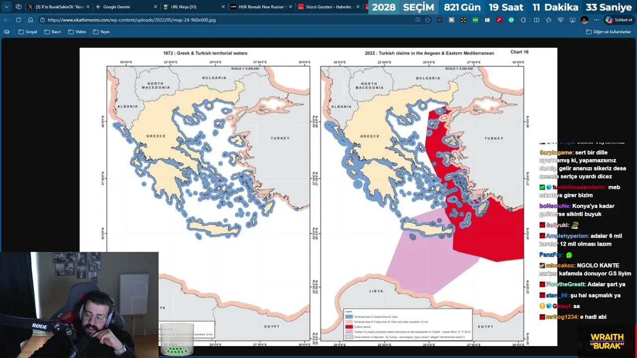The height and width of the screenshot is (358, 637).
Task: Add page to favorites with star icon
Action: pyautogui.click(x=427, y=20)
